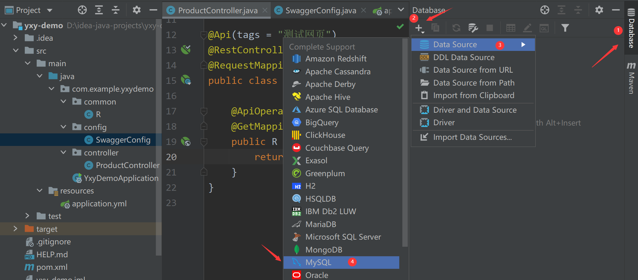Image resolution: width=638 pixels, height=280 pixels.
Task: Expand the test folder
Action: click(28, 216)
